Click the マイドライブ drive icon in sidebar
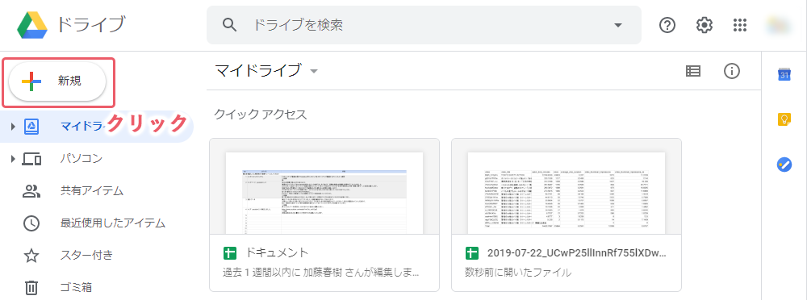This screenshot has height=300, width=807. [x=31, y=126]
